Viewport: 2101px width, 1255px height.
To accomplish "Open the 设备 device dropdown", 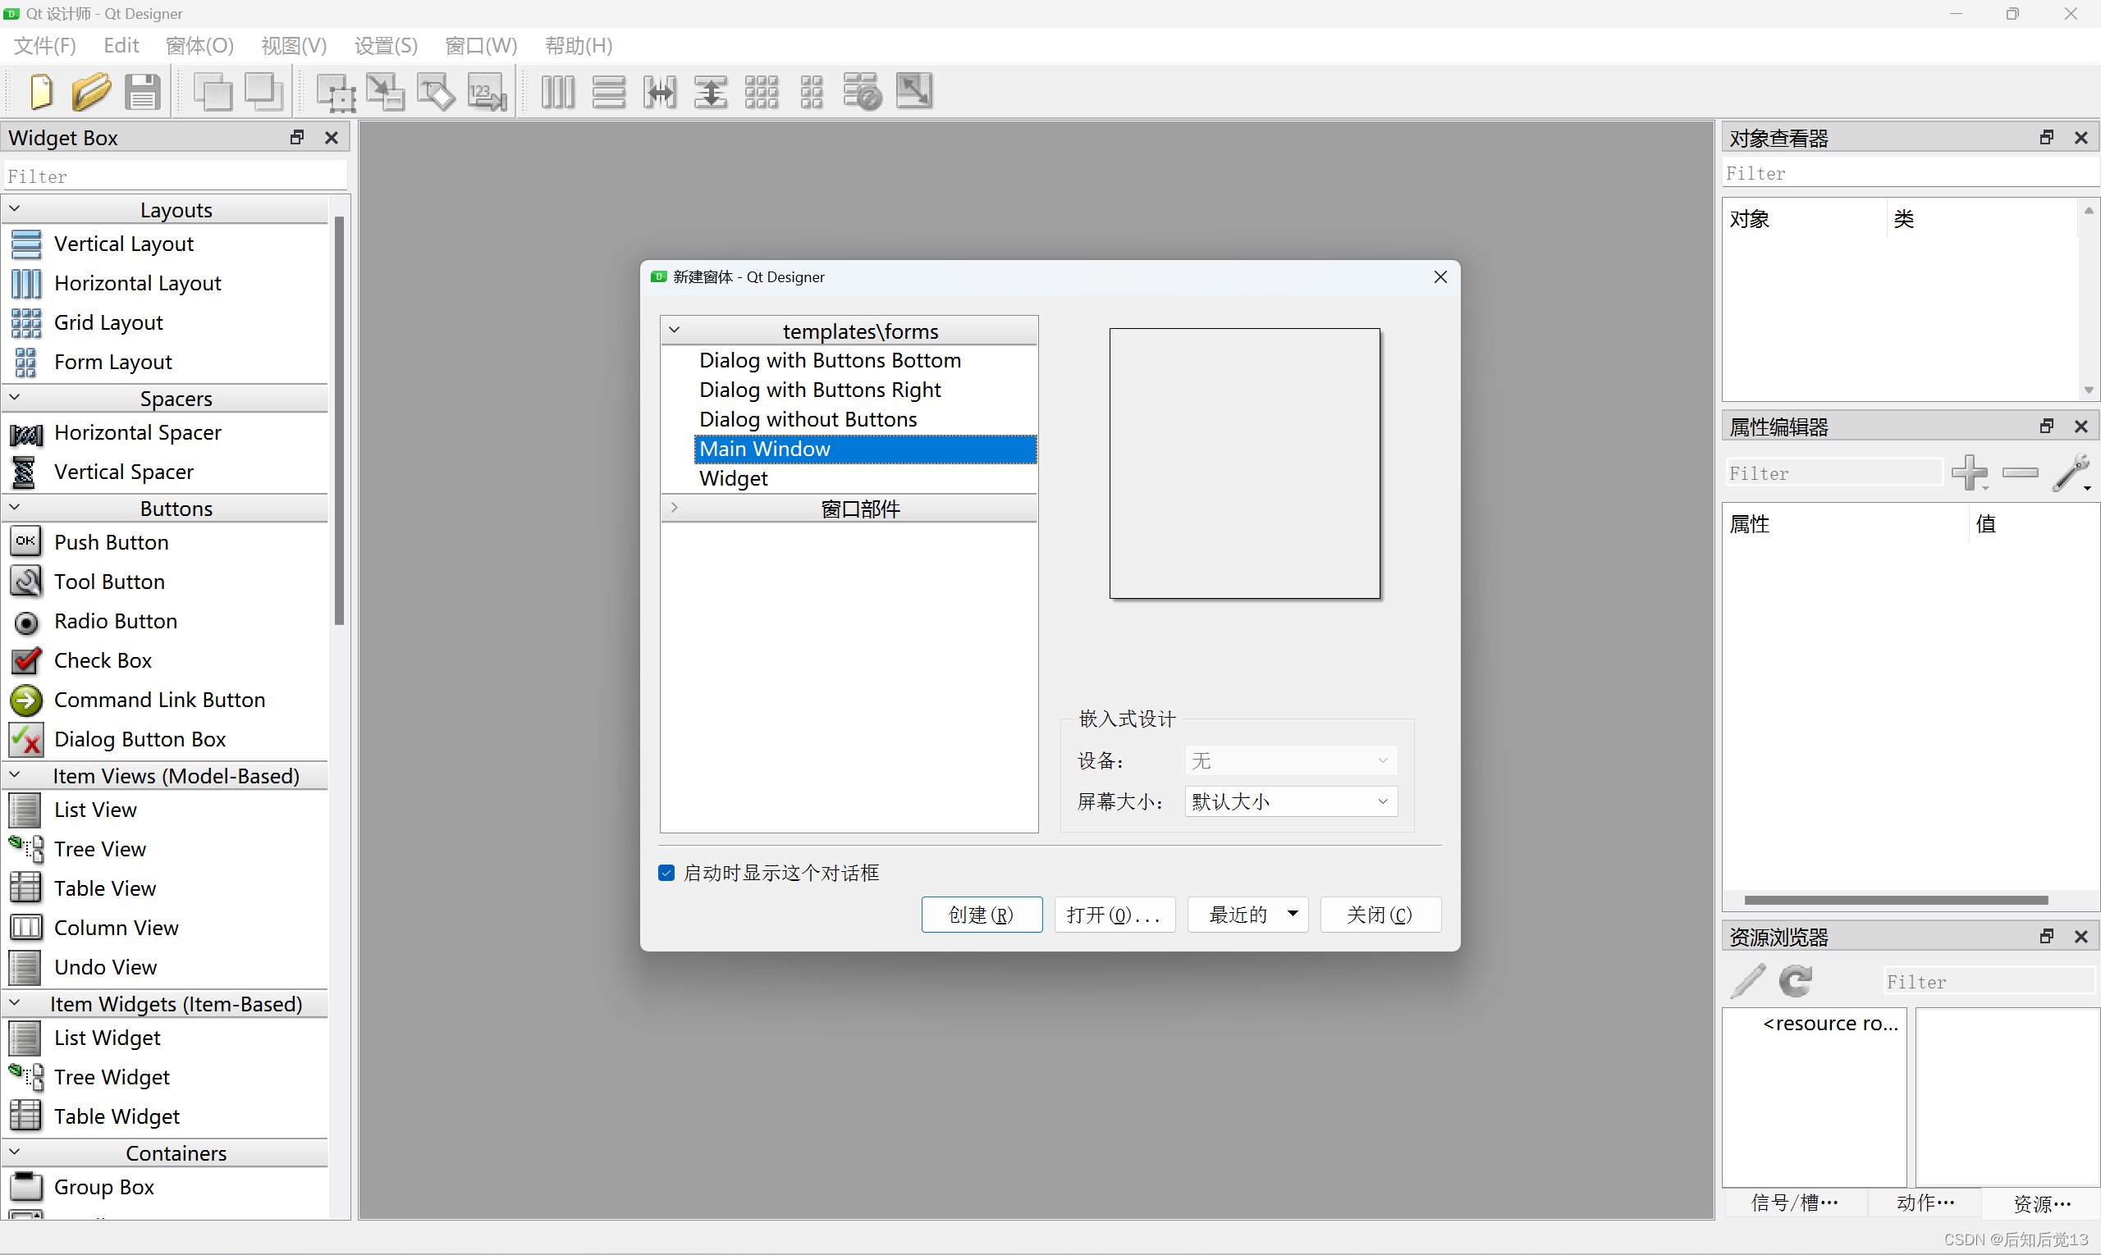I will pos(1289,760).
